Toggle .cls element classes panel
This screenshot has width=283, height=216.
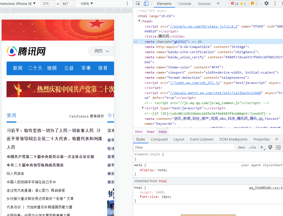252,147
